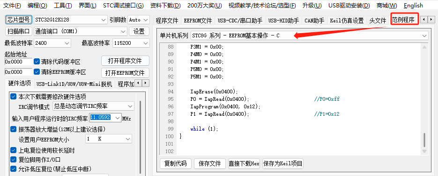Click the 保存为Keil项目 button
438x176 pixels.
coord(282,163)
